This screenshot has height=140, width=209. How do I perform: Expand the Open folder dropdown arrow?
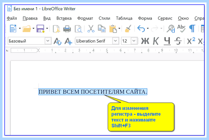pos(33,28)
